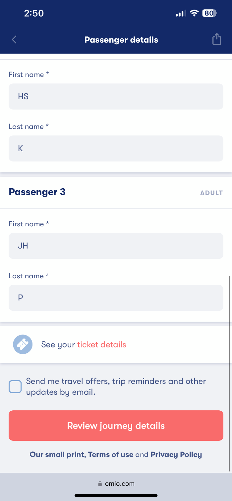Tap the back arrow icon
Viewport: 232px width, 501px height.
[x=14, y=40]
